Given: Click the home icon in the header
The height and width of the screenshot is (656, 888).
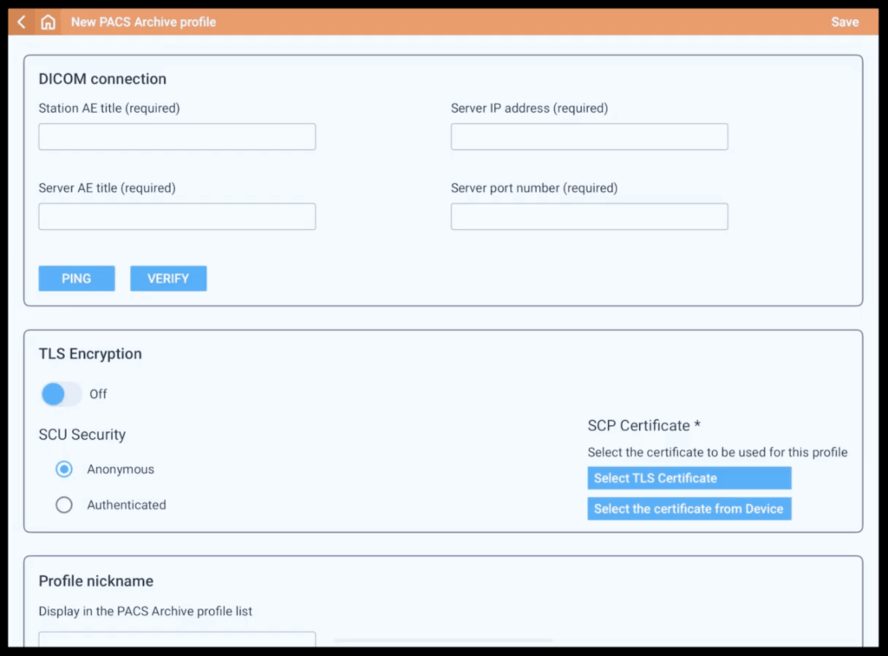Looking at the screenshot, I should (x=48, y=22).
